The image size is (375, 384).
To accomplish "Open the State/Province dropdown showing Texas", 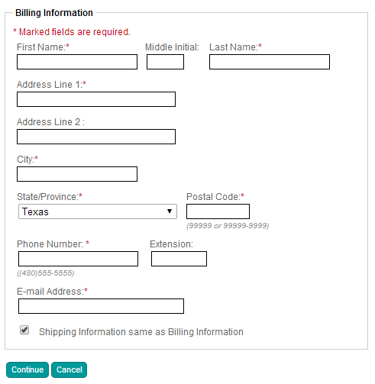I will 98,211.
